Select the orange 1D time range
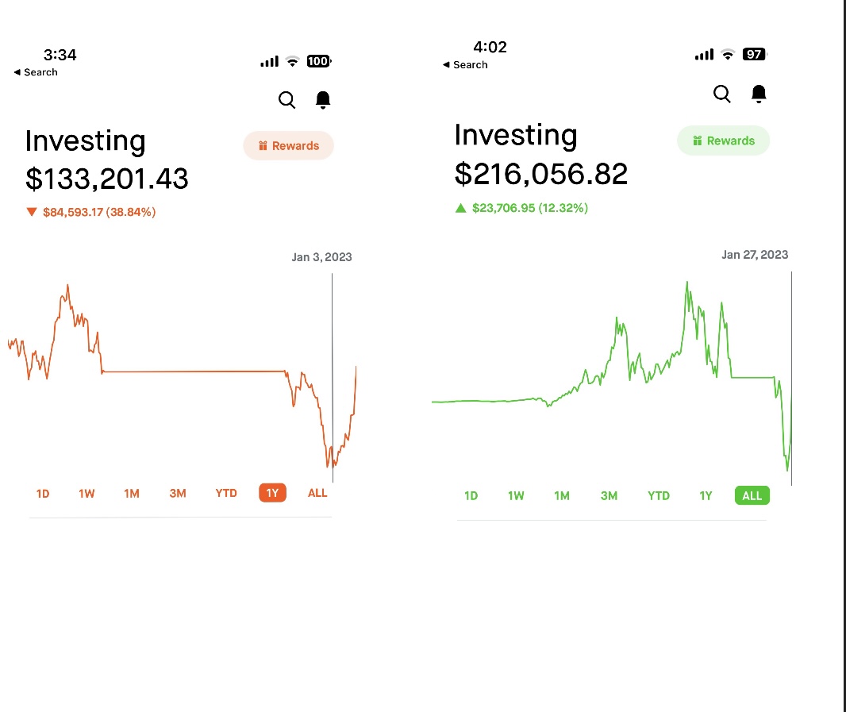This screenshot has height=712, width=846. [x=43, y=493]
